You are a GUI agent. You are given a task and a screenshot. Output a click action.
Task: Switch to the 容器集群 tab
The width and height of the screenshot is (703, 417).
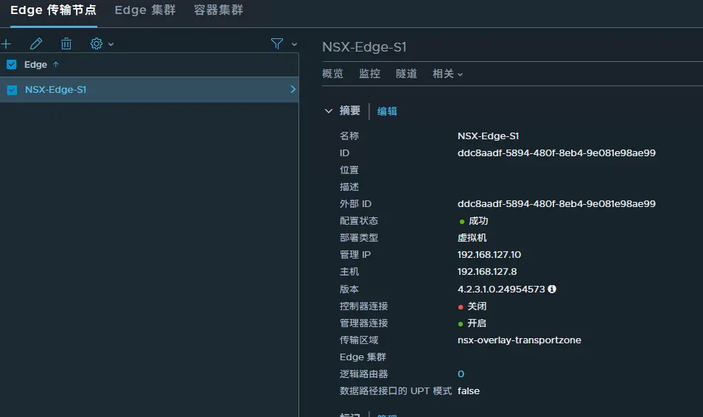(x=218, y=10)
